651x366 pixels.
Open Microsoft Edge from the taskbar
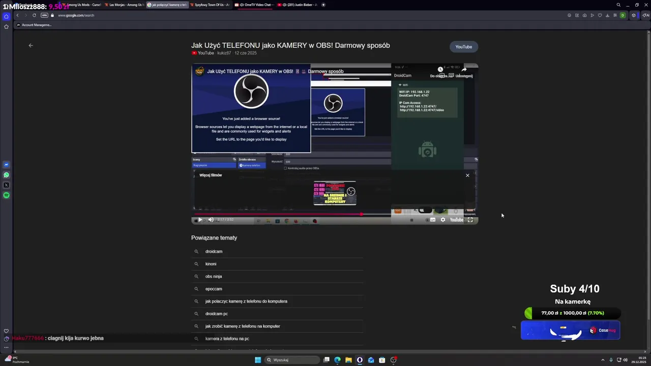[x=337, y=360]
